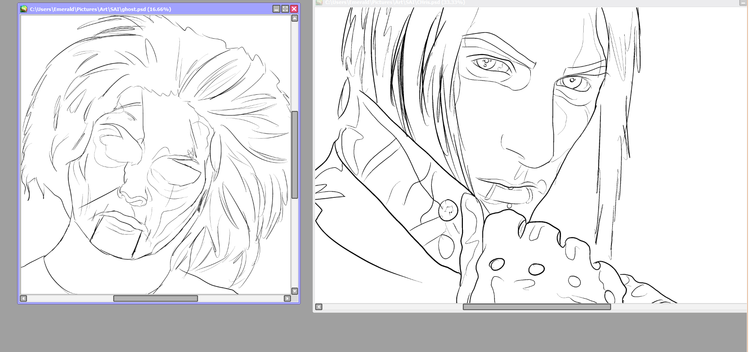Screen dimensions: 749x352
Task: Click the down arrow of ghost.psd vertical scrollbar
Action: [x=294, y=291]
